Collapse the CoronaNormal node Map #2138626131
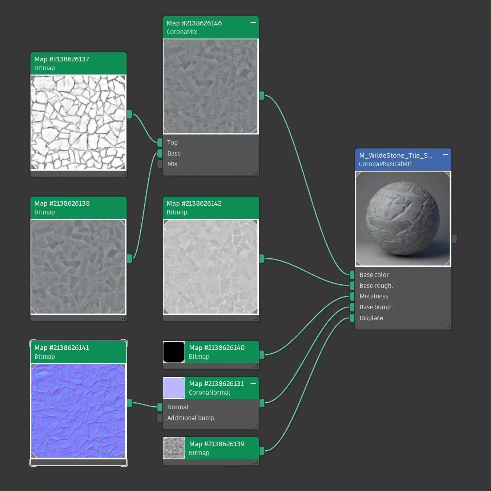491x491 pixels. (253, 383)
